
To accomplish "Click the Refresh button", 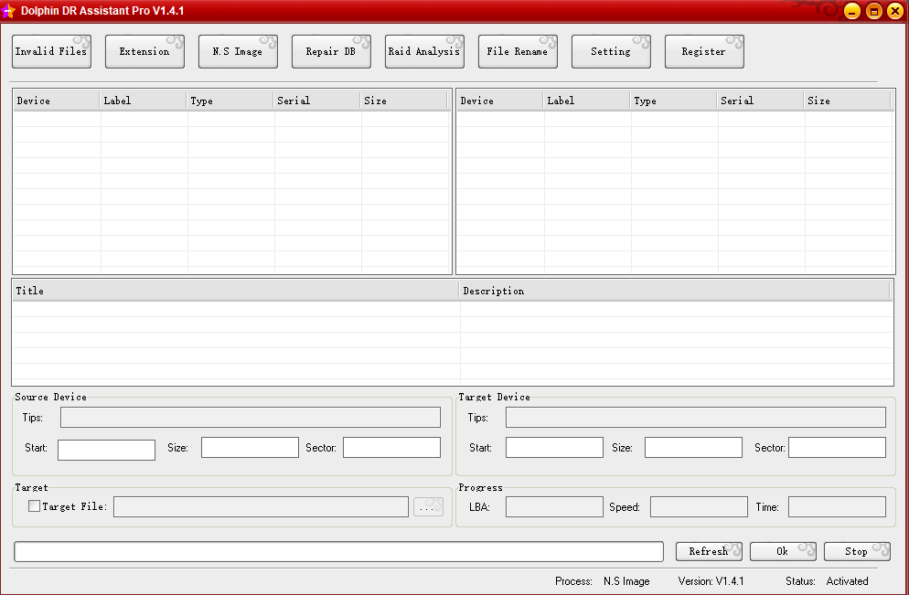I will (709, 551).
